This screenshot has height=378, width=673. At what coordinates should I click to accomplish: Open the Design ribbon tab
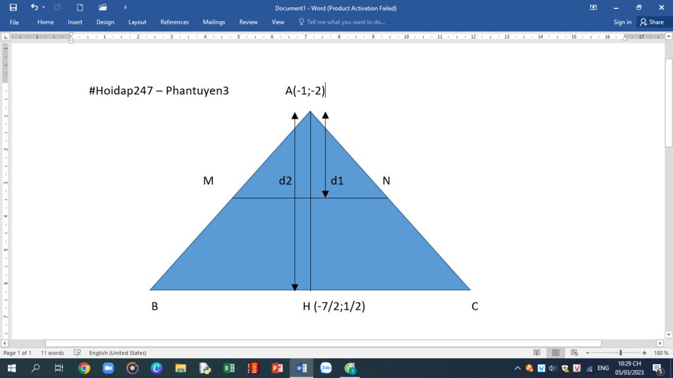pos(105,22)
